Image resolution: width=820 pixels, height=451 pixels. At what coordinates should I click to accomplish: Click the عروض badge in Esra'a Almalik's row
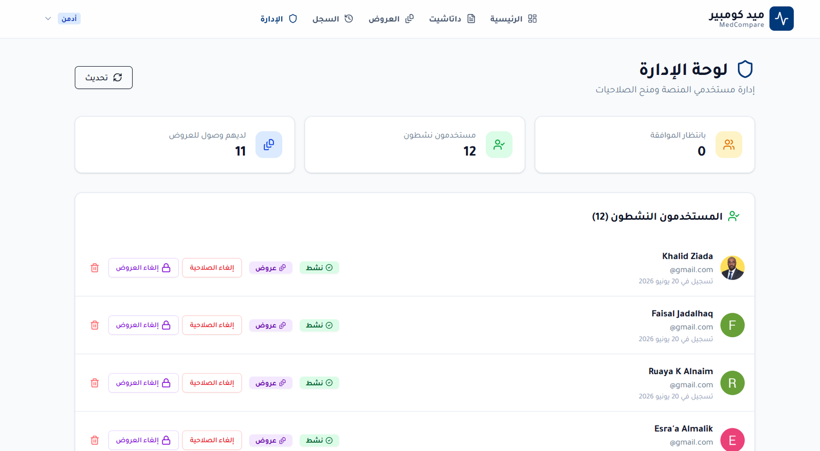tap(271, 440)
